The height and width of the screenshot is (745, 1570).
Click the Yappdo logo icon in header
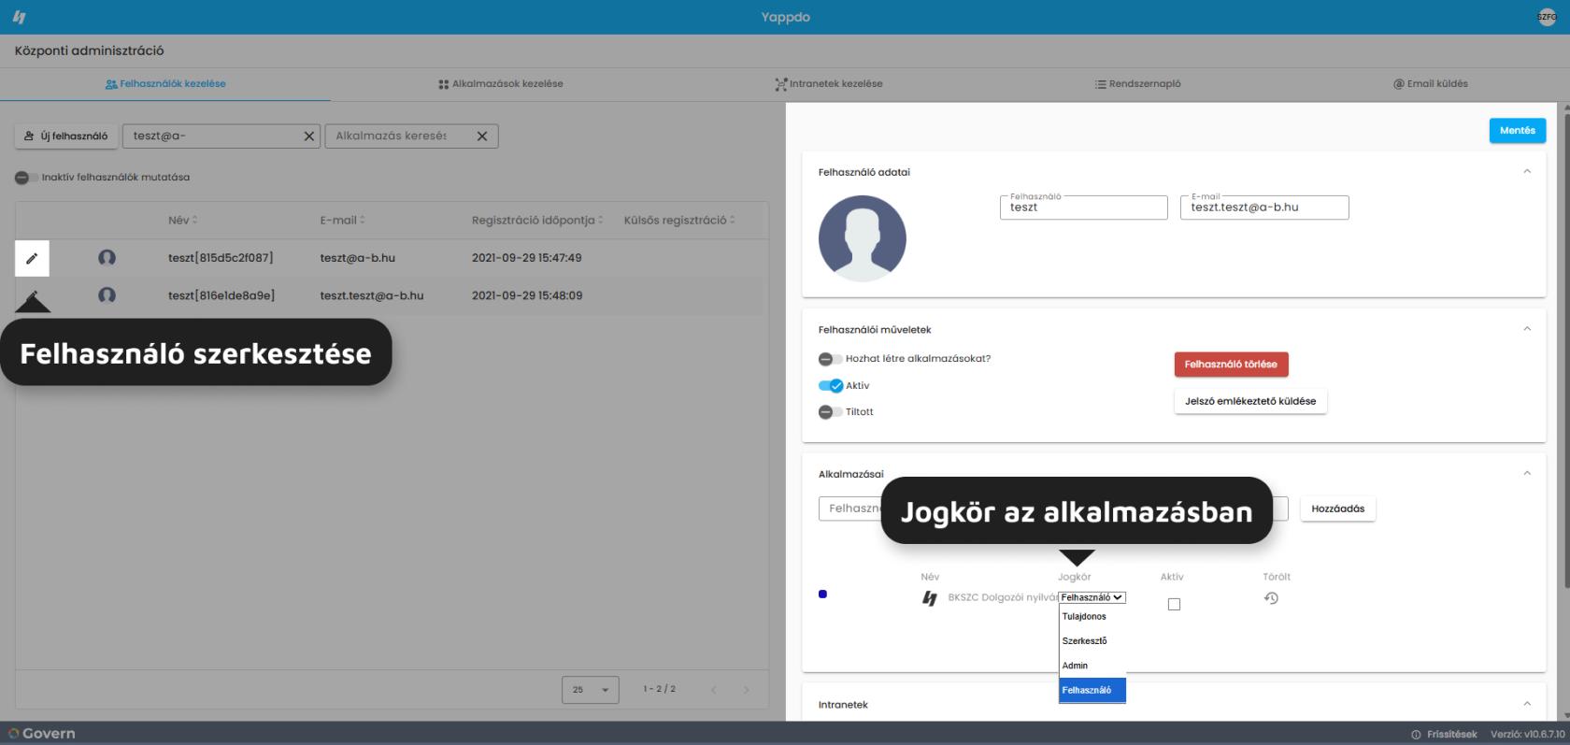click(x=20, y=17)
